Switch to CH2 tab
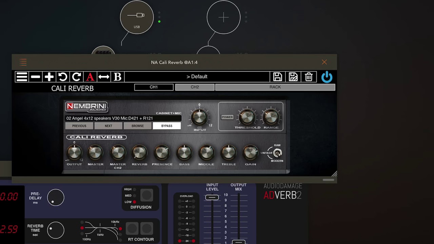The height and width of the screenshot is (244, 434). [195, 87]
